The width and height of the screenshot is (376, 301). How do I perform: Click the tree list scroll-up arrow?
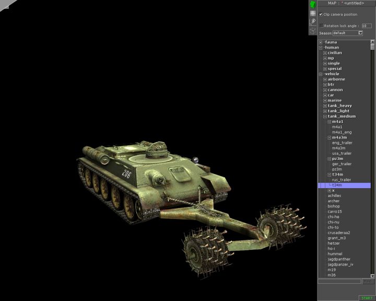coord(373,42)
